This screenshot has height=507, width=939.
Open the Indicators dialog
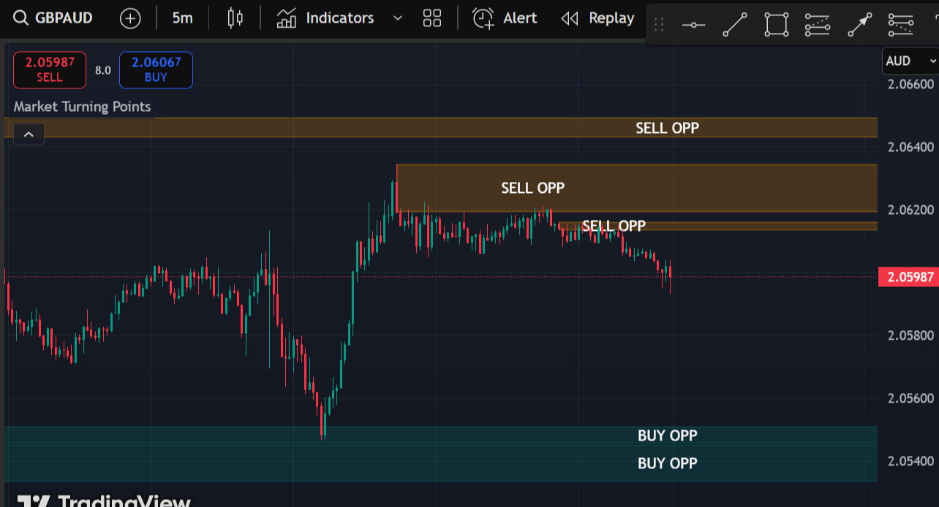point(325,18)
